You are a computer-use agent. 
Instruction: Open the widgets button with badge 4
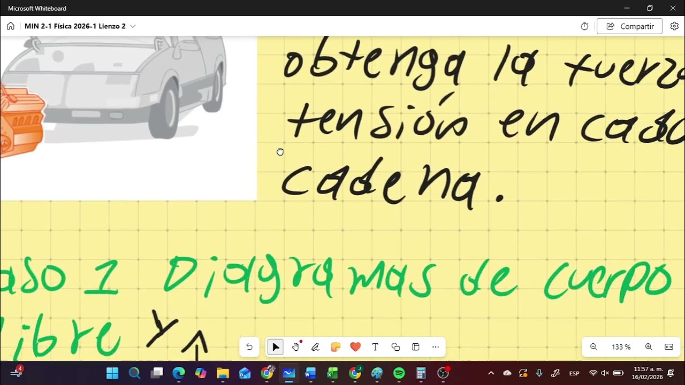coord(16,372)
